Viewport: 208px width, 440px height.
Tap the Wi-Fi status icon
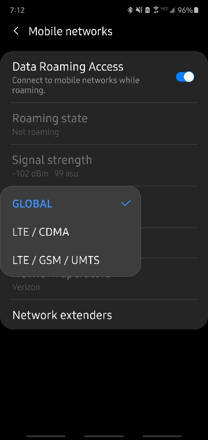click(x=156, y=10)
